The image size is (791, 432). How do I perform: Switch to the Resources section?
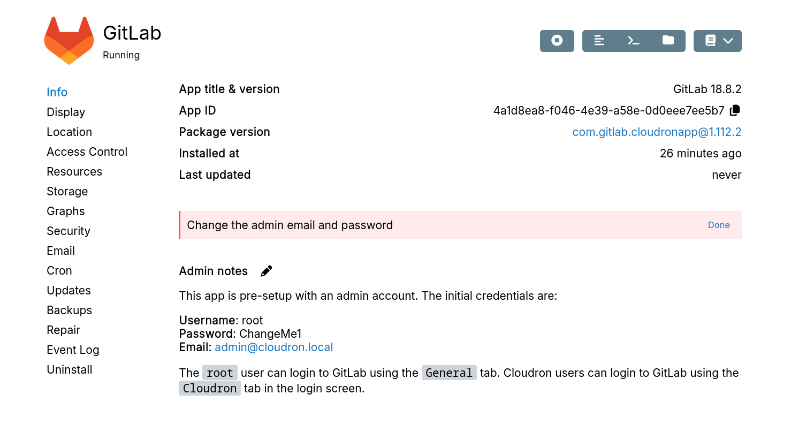coord(74,171)
